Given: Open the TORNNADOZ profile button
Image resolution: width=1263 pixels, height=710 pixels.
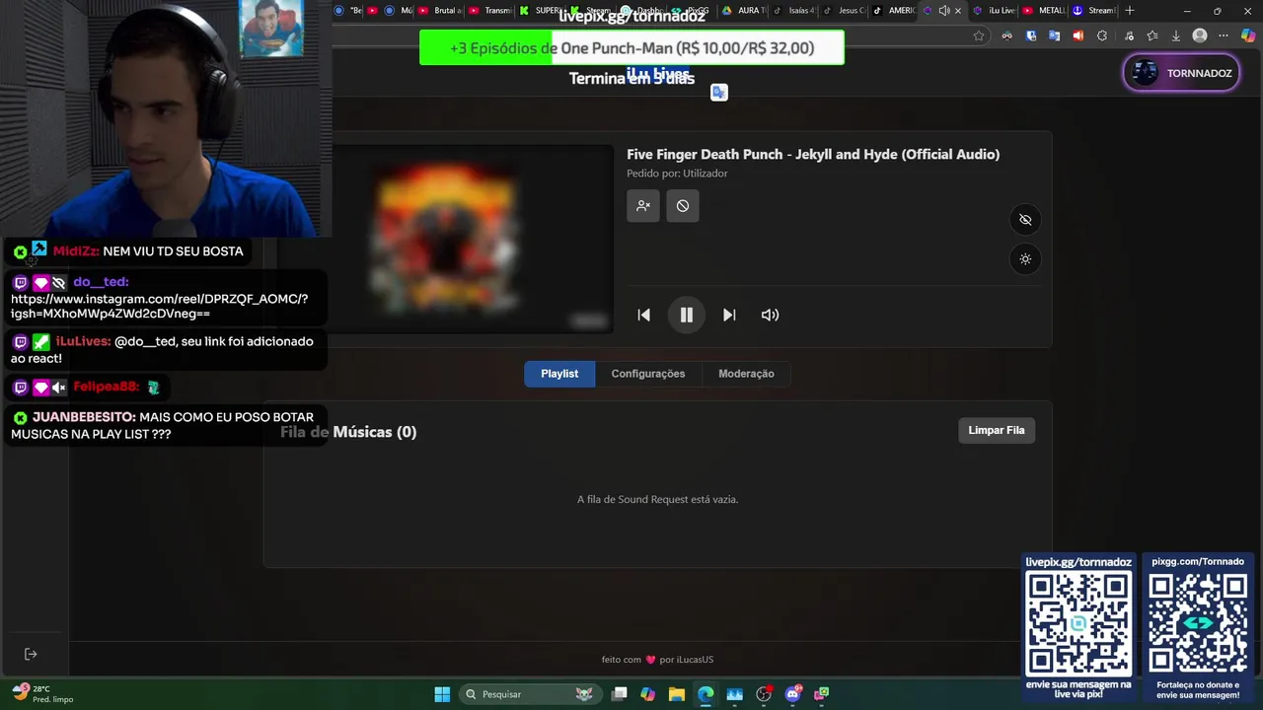Looking at the screenshot, I should click(x=1181, y=73).
